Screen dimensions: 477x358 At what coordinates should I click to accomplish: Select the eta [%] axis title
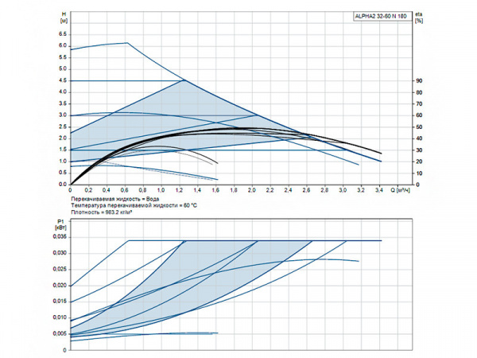pos(418,18)
